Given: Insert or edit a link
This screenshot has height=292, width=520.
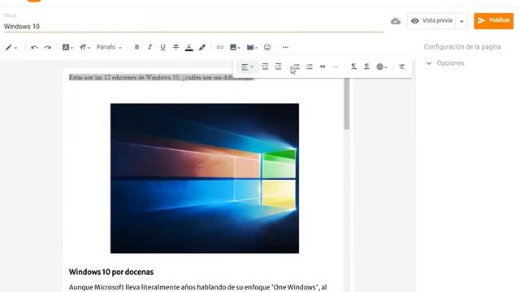Looking at the screenshot, I should point(220,47).
